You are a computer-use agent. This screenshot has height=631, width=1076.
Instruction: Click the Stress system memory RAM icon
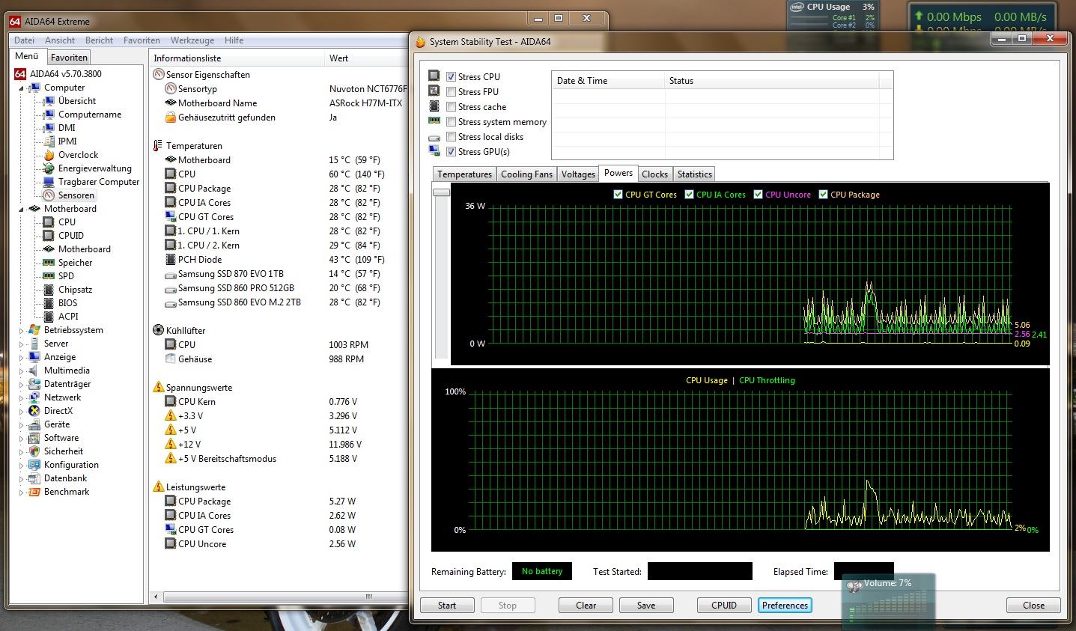434,121
